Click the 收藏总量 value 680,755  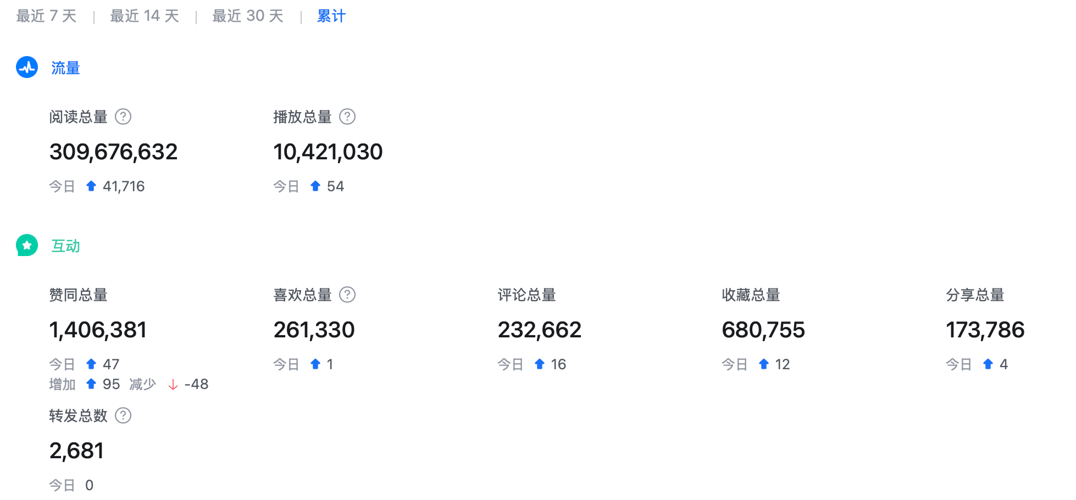click(763, 330)
